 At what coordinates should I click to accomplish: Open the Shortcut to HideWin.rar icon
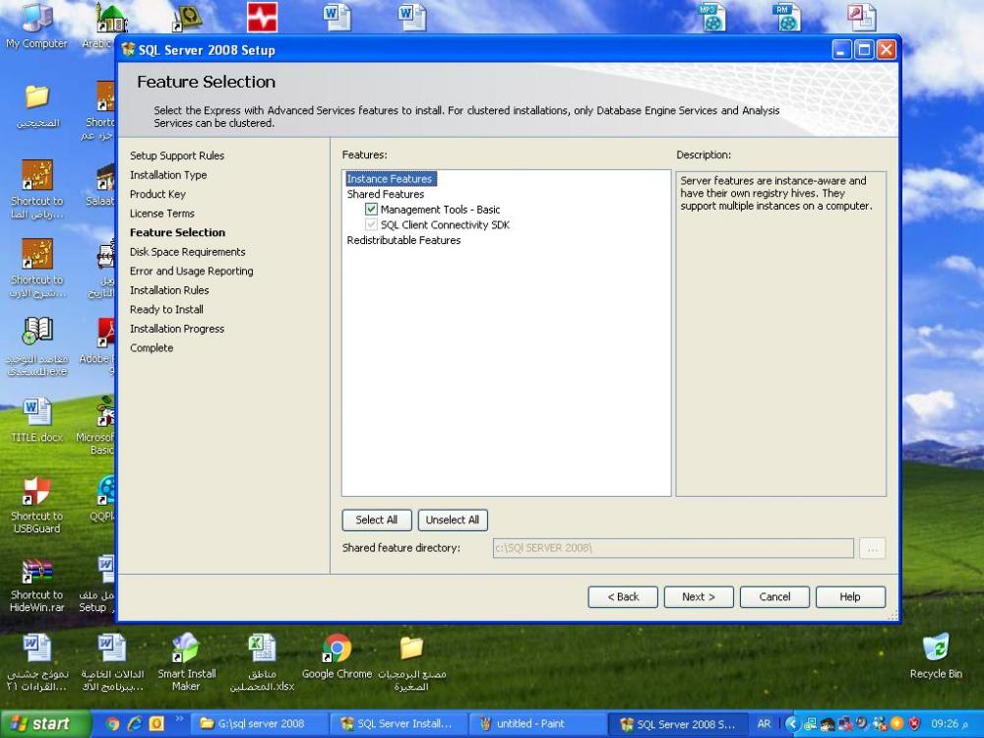pyautogui.click(x=37, y=584)
